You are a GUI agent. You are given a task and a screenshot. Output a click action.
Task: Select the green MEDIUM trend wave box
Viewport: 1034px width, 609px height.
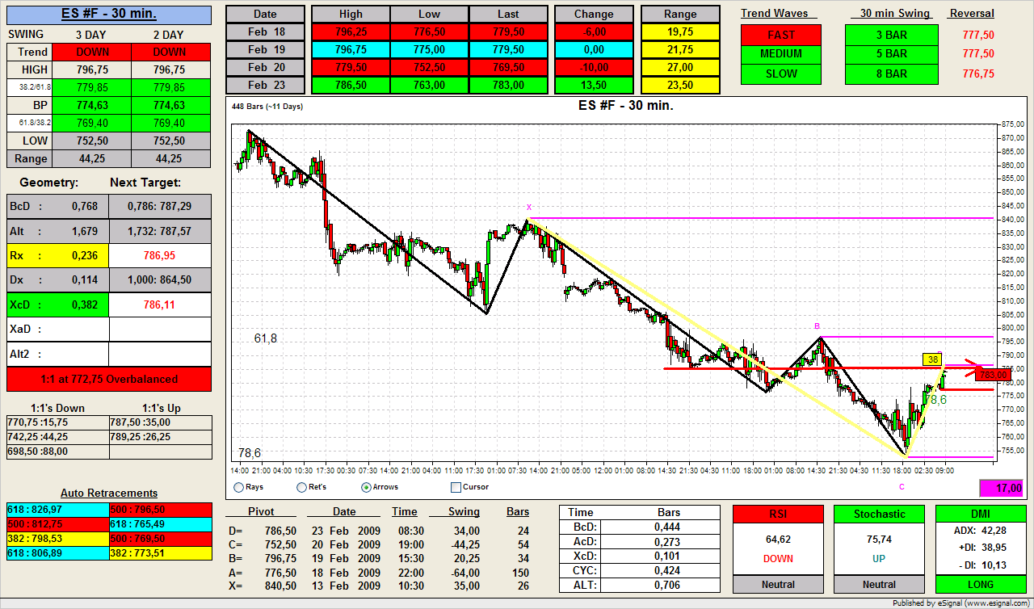click(780, 54)
